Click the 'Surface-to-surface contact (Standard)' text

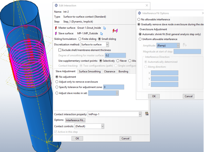click(85, 17)
